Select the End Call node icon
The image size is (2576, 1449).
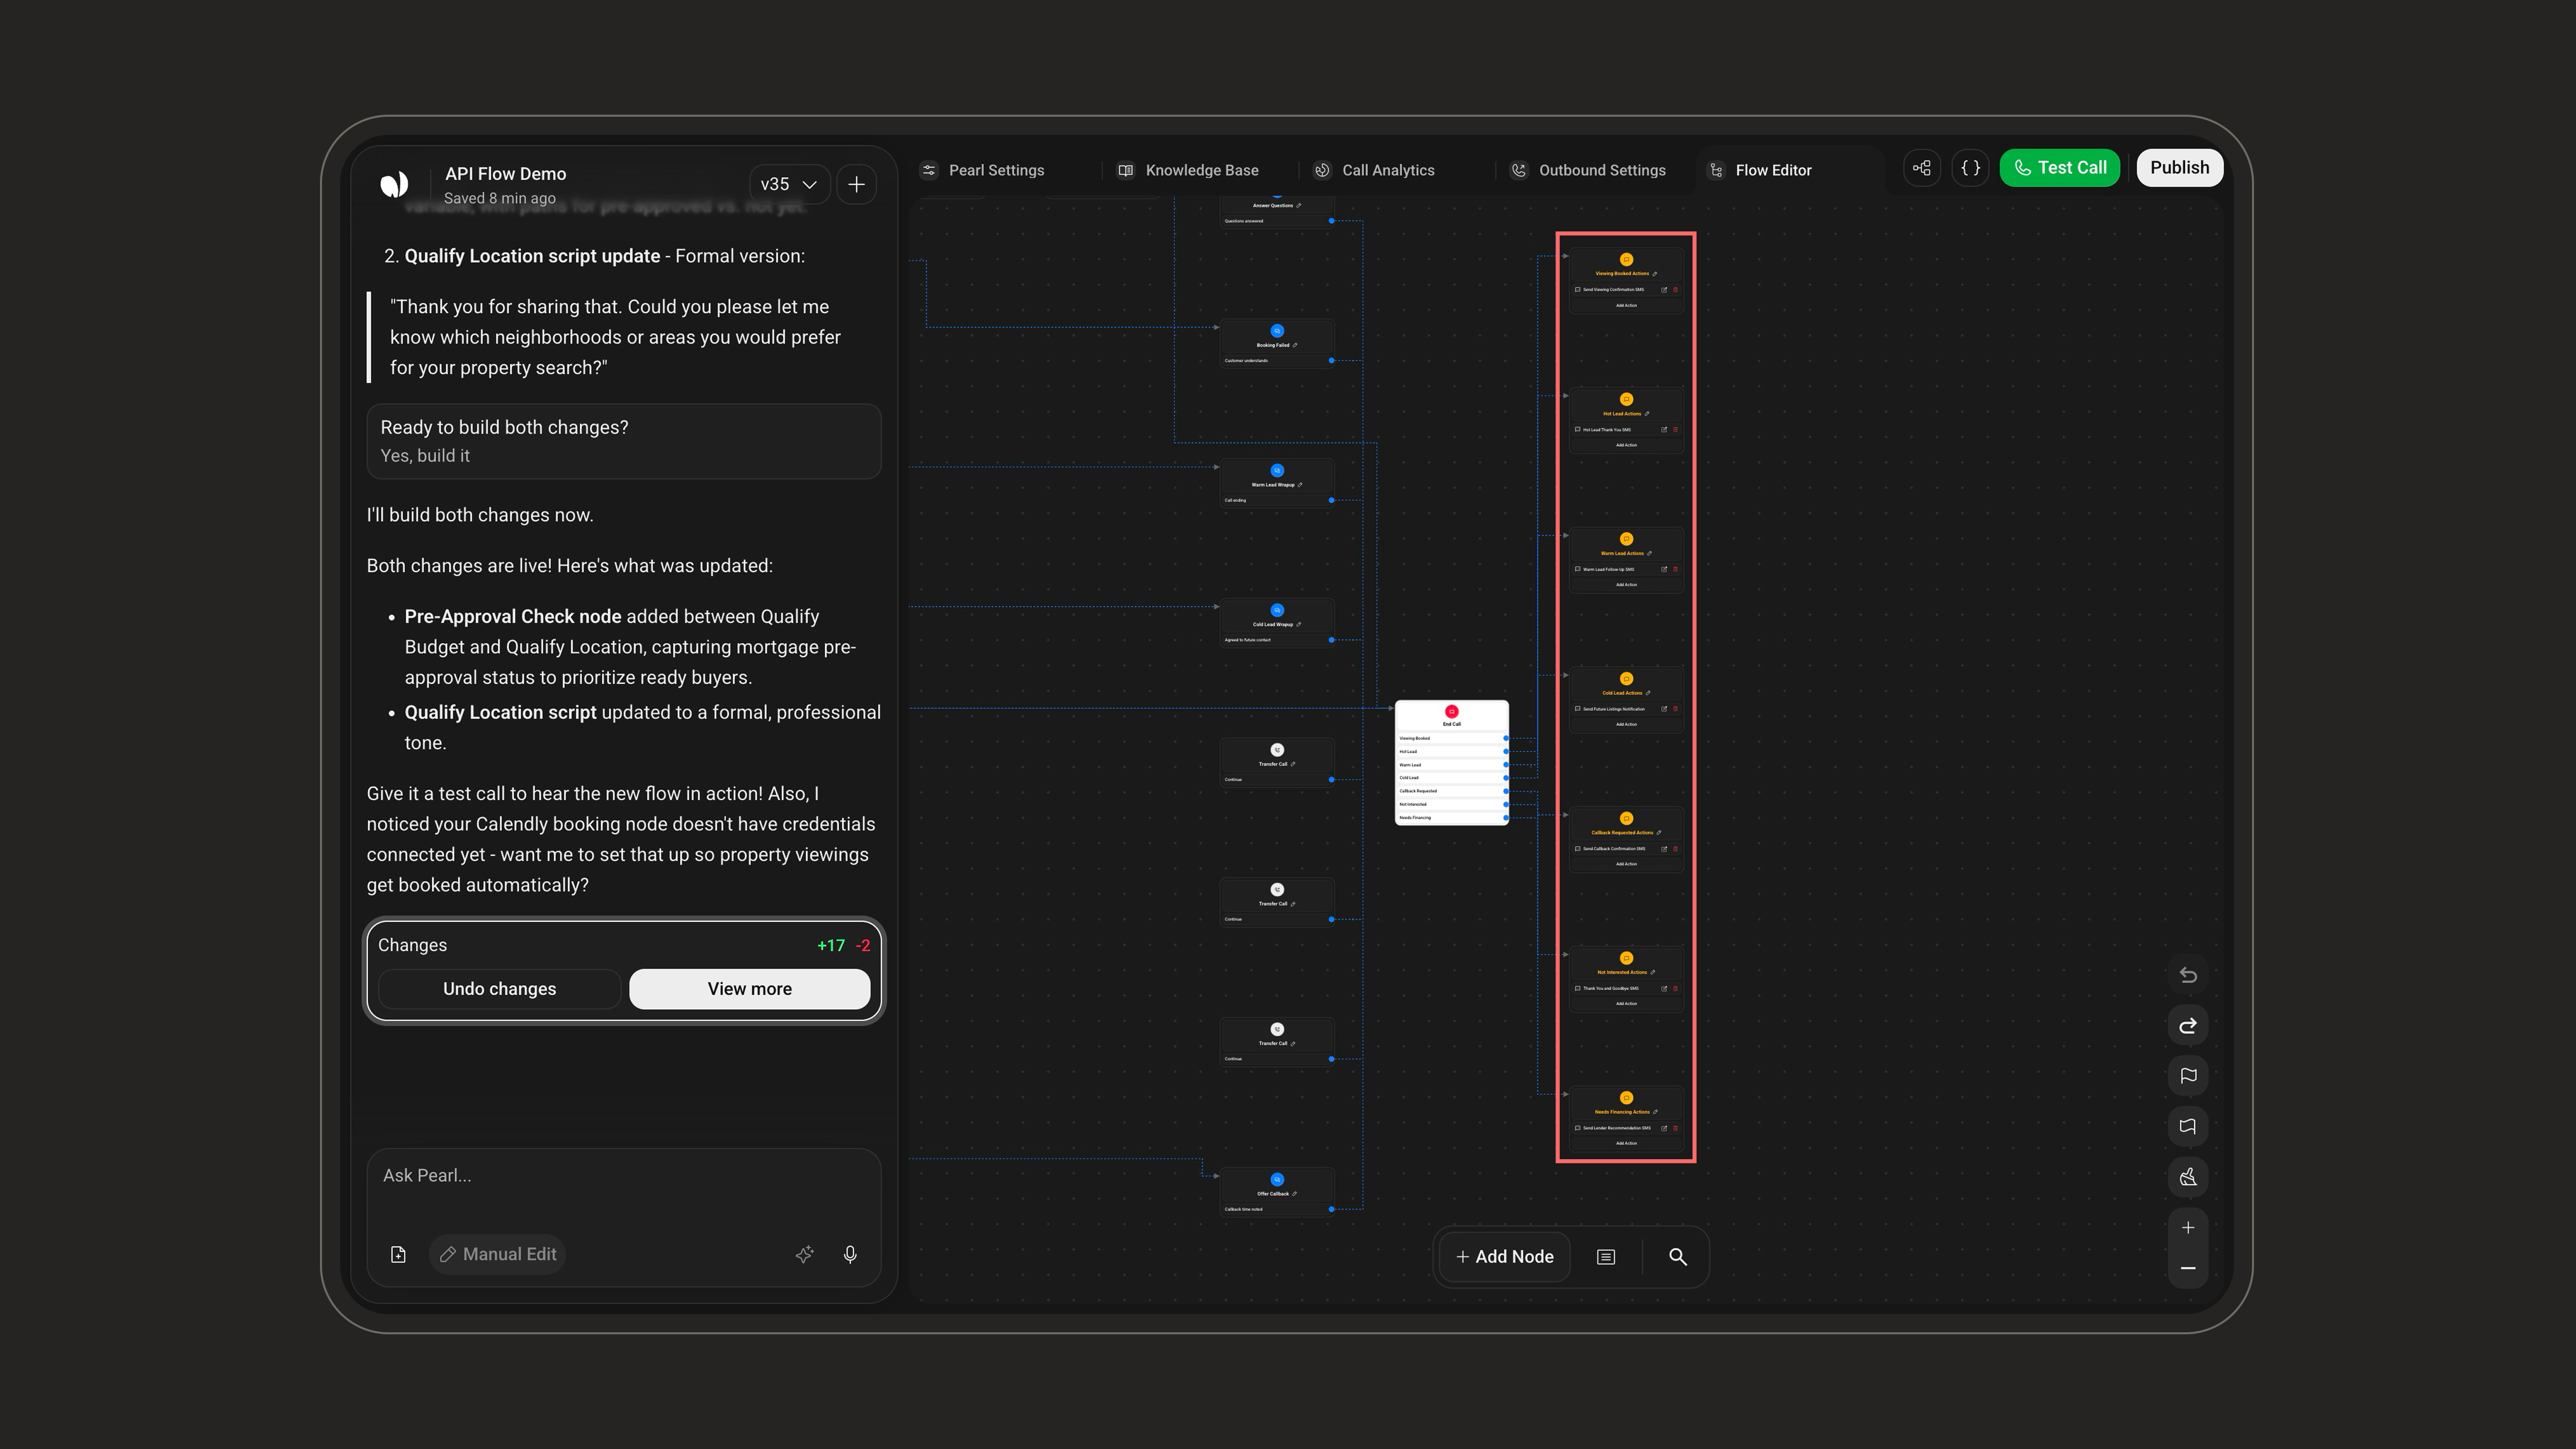pos(1452,712)
